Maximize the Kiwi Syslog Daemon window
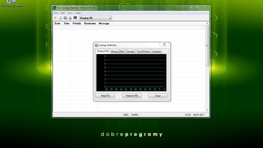Screen dimensions: 263x148 tap(197, 7)
